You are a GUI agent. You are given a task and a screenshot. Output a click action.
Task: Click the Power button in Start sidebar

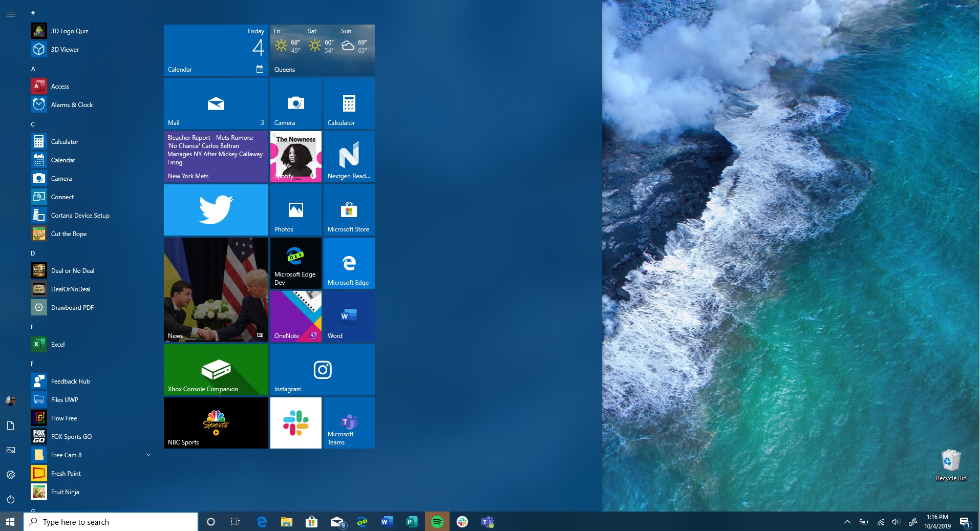pos(11,499)
